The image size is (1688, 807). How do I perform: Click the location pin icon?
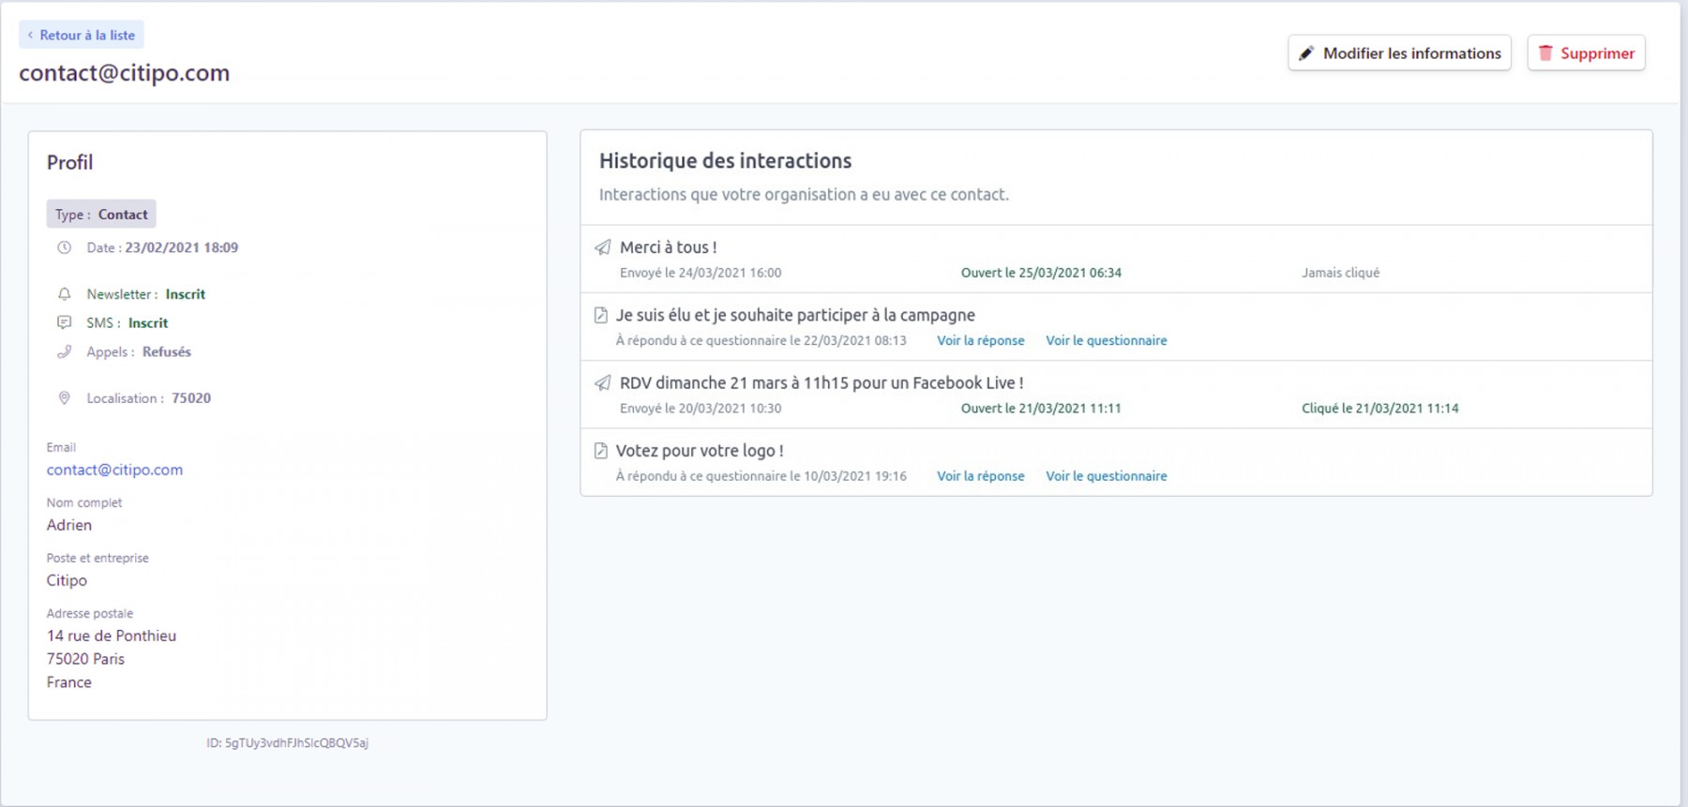[65, 398]
